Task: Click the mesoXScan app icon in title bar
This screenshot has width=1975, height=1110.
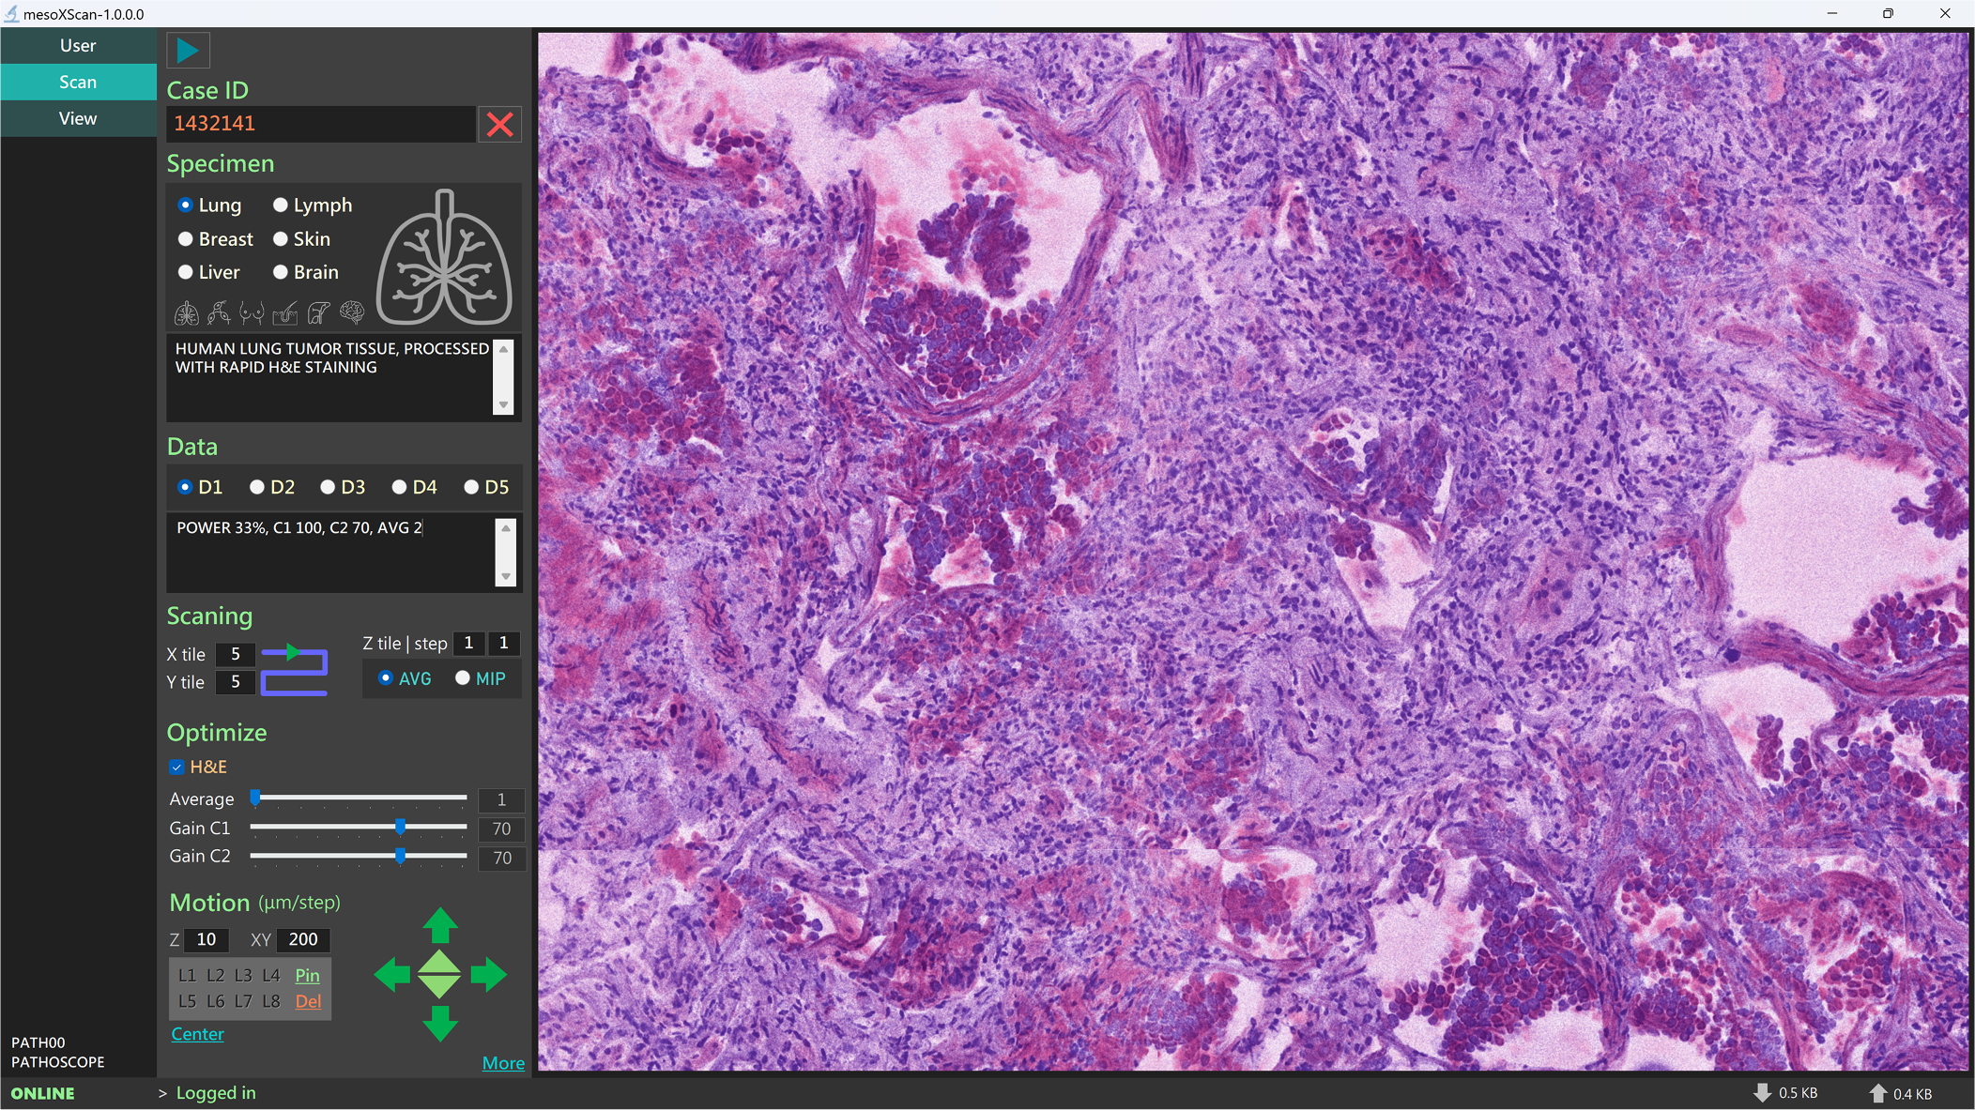Action: 11,14
